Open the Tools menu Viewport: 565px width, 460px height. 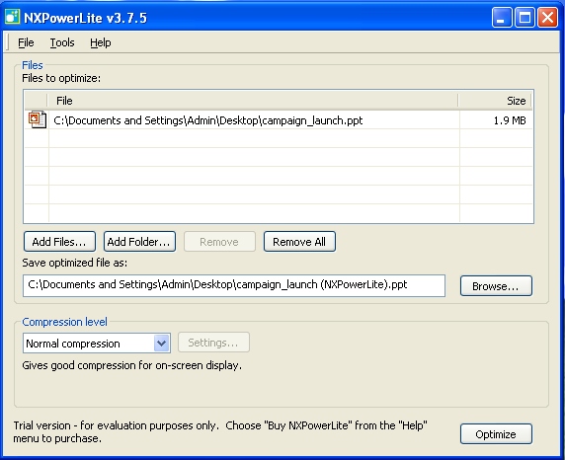[x=62, y=42]
